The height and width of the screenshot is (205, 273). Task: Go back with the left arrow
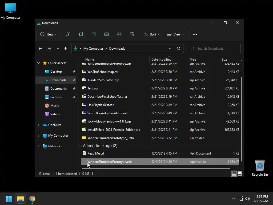pyautogui.click(x=40, y=49)
